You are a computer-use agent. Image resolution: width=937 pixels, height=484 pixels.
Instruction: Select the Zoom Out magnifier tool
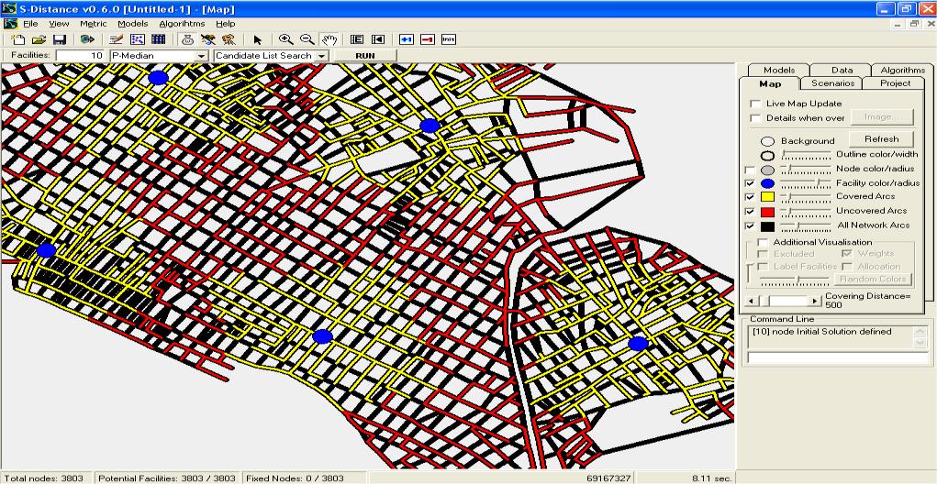pos(307,39)
